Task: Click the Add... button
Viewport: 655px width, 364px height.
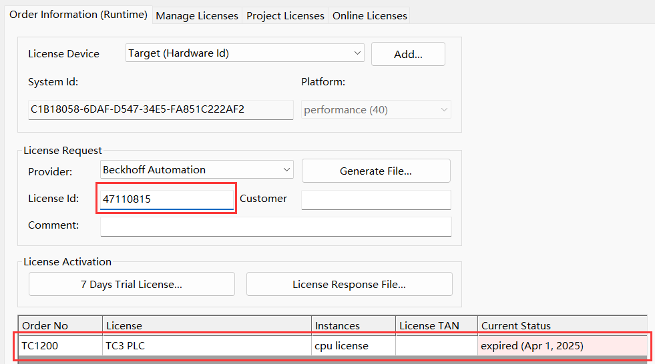Action: [408, 54]
